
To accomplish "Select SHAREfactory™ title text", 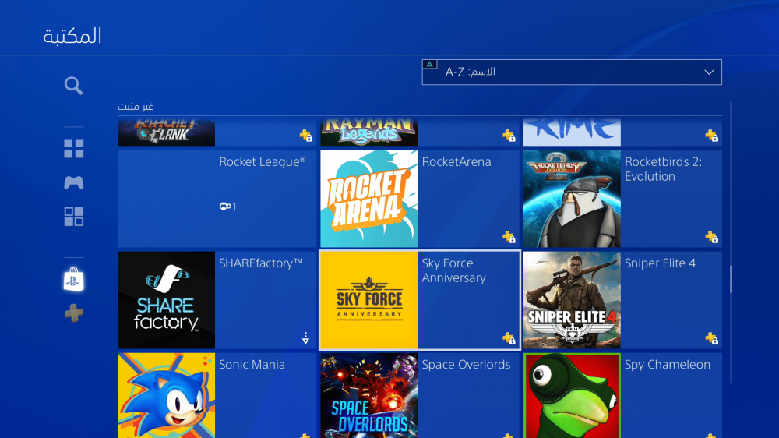I will [x=261, y=263].
